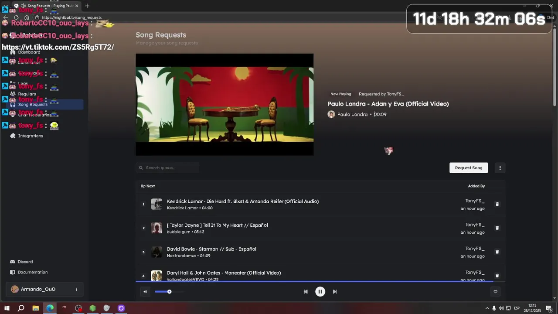Click the browser home icon
This screenshot has width=558, height=314.
pyautogui.click(x=27, y=17)
